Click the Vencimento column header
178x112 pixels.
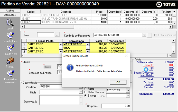coord(117,41)
